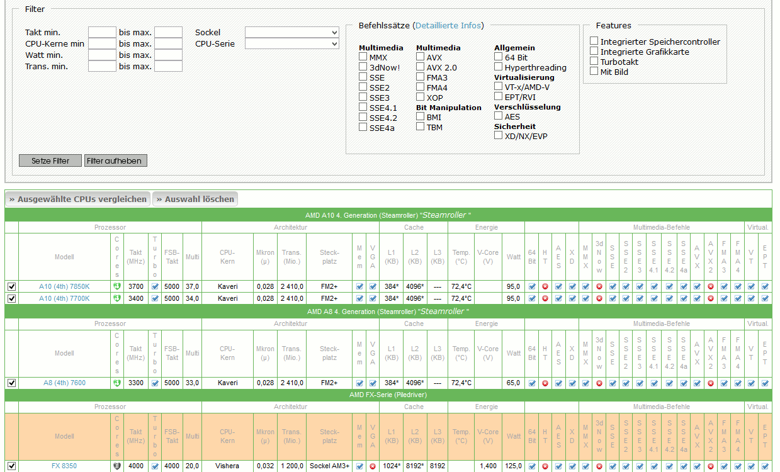Image resolution: width=780 pixels, height=472 pixels.
Task: Click the cores icon in the A10 7850K row
Action: coord(116,286)
